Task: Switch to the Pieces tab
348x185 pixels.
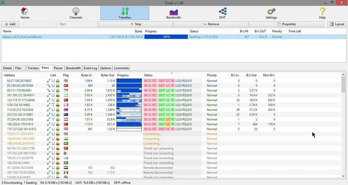Action: point(58,68)
